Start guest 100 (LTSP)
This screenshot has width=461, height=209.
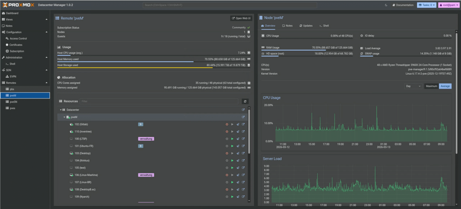[x=232, y=139]
